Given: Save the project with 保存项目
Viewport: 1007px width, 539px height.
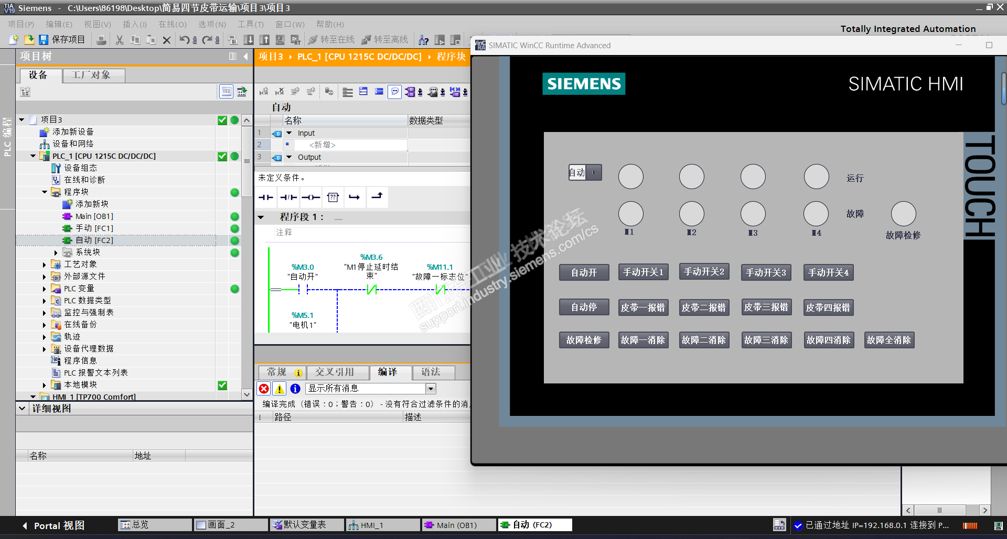Looking at the screenshot, I should [62, 40].
